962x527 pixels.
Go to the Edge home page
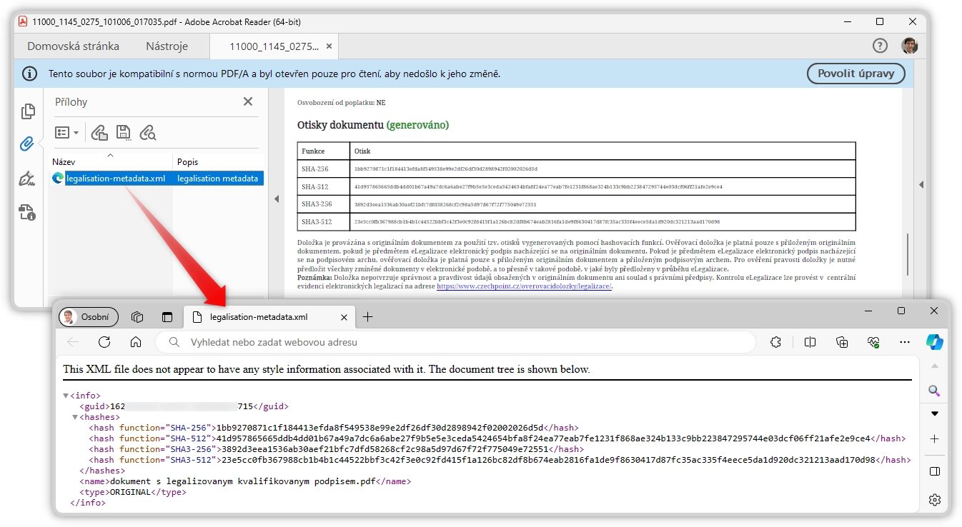coord(136,343)
